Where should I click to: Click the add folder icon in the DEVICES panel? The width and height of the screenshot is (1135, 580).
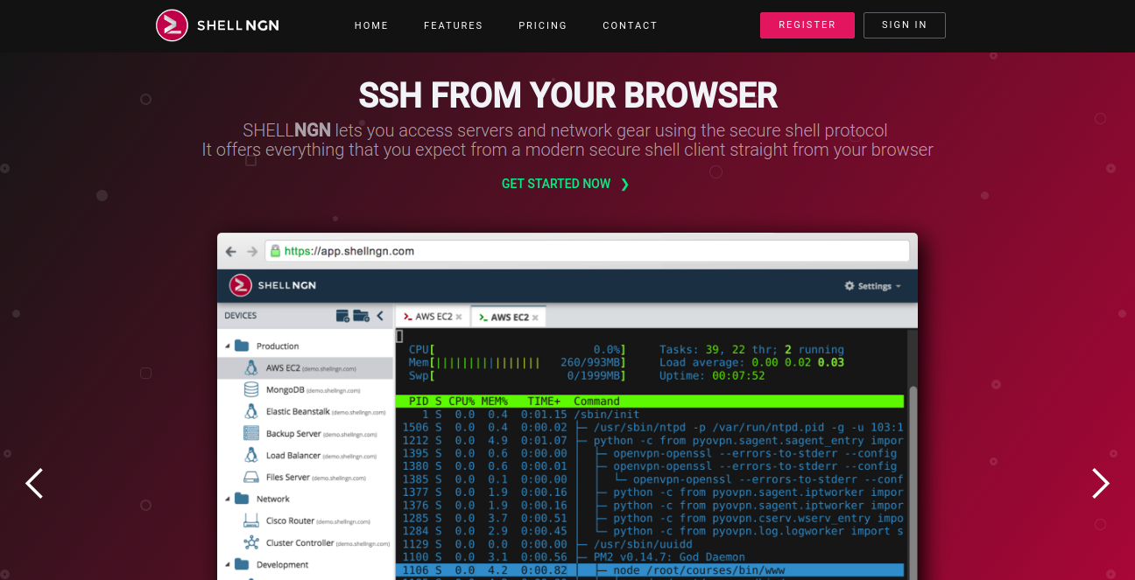pos(362,316)
